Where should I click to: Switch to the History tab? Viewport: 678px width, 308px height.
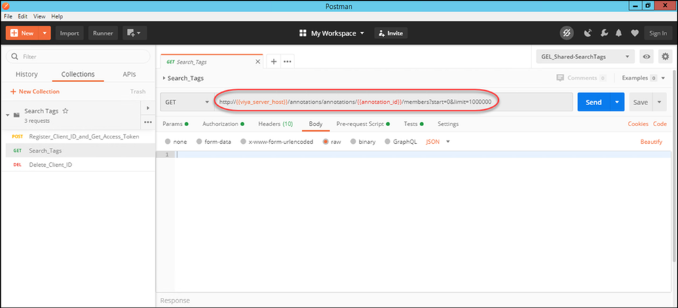[x=26, y=75]
